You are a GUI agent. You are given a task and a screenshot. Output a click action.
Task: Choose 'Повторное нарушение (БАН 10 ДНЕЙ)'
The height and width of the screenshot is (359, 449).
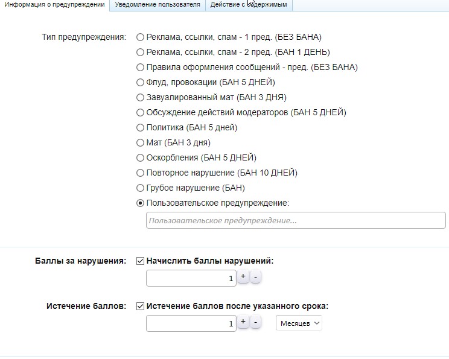click(141, 173)
